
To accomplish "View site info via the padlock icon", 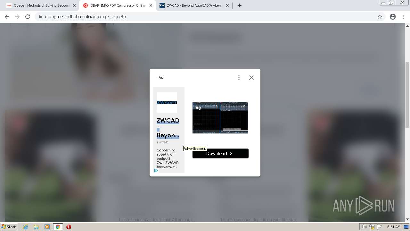I will [x=40, y=17].
